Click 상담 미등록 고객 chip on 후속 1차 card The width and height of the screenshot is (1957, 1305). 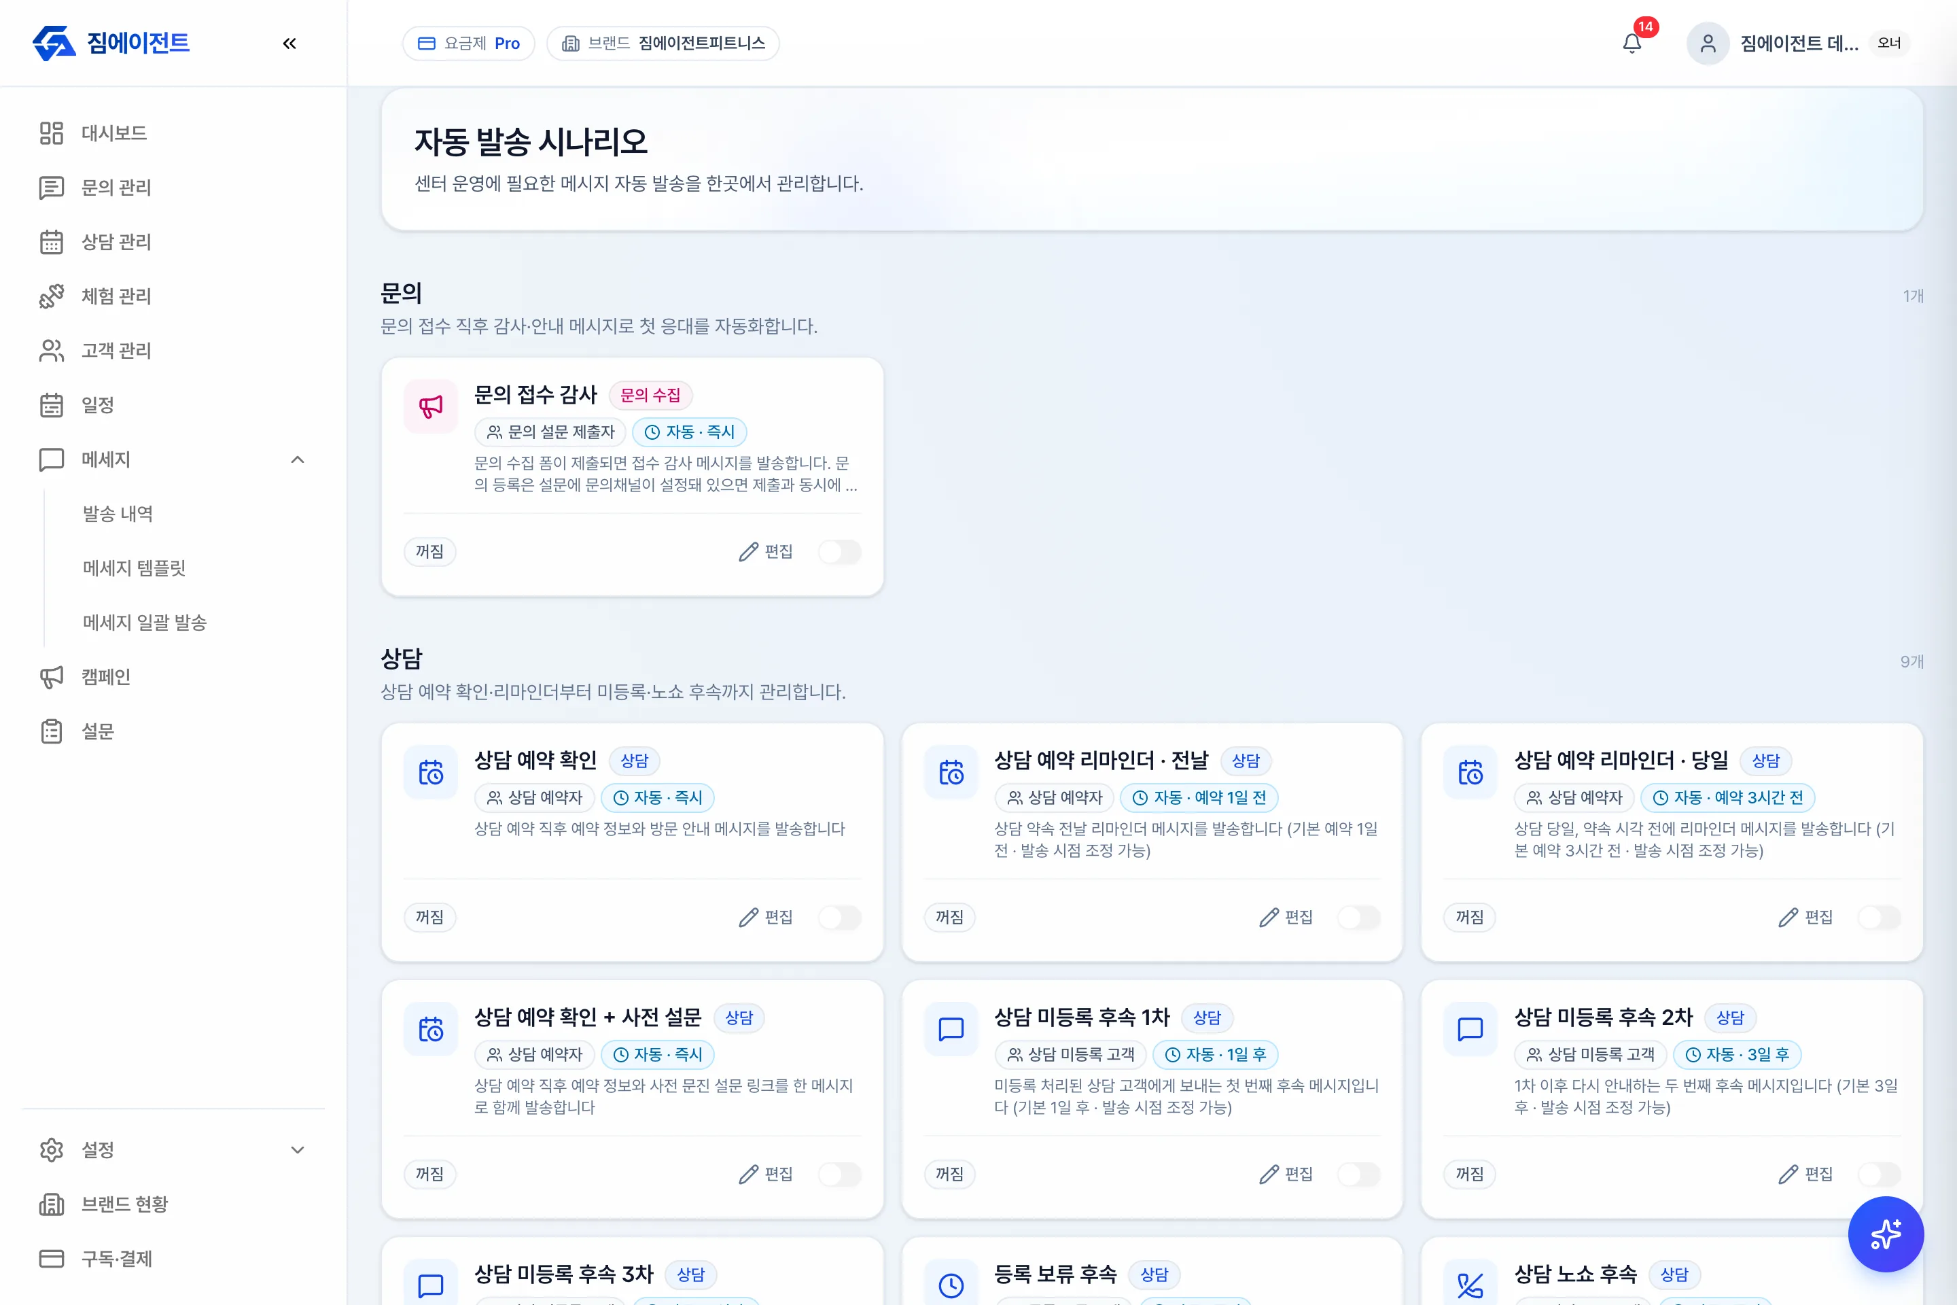pyautogui.click(x=1071, y=1054)
